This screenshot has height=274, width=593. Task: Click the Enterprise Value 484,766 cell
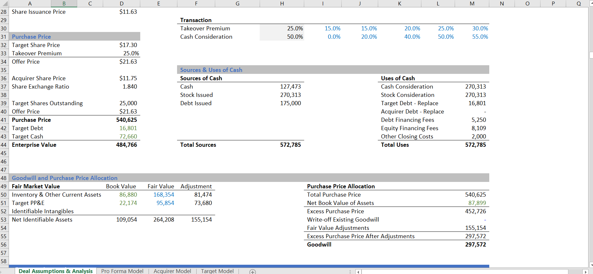click(126, 145)
